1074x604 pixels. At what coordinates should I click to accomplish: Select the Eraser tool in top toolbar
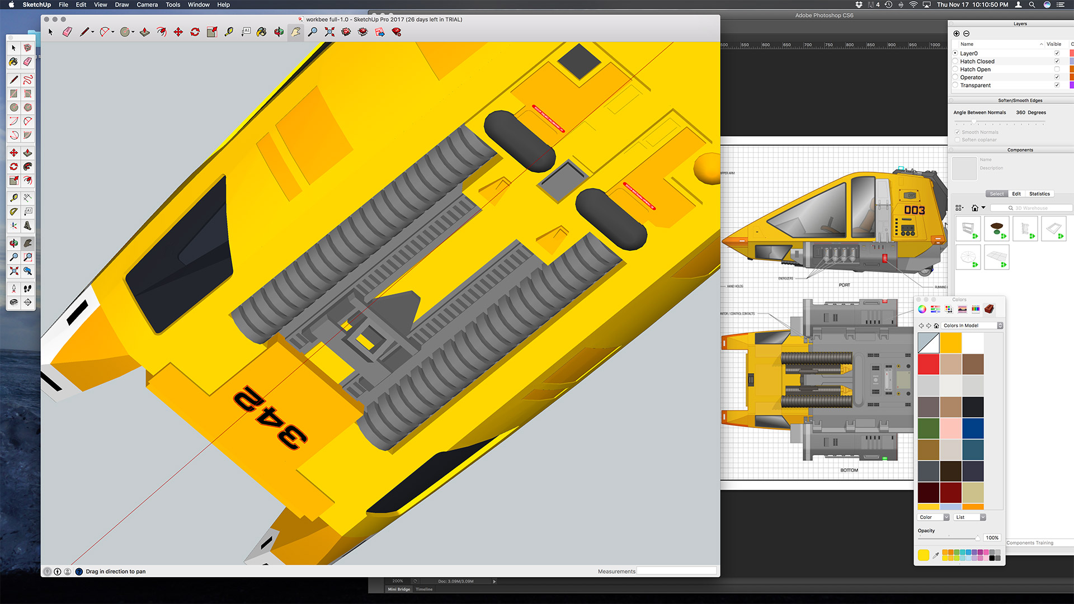[x=67, y=32]
